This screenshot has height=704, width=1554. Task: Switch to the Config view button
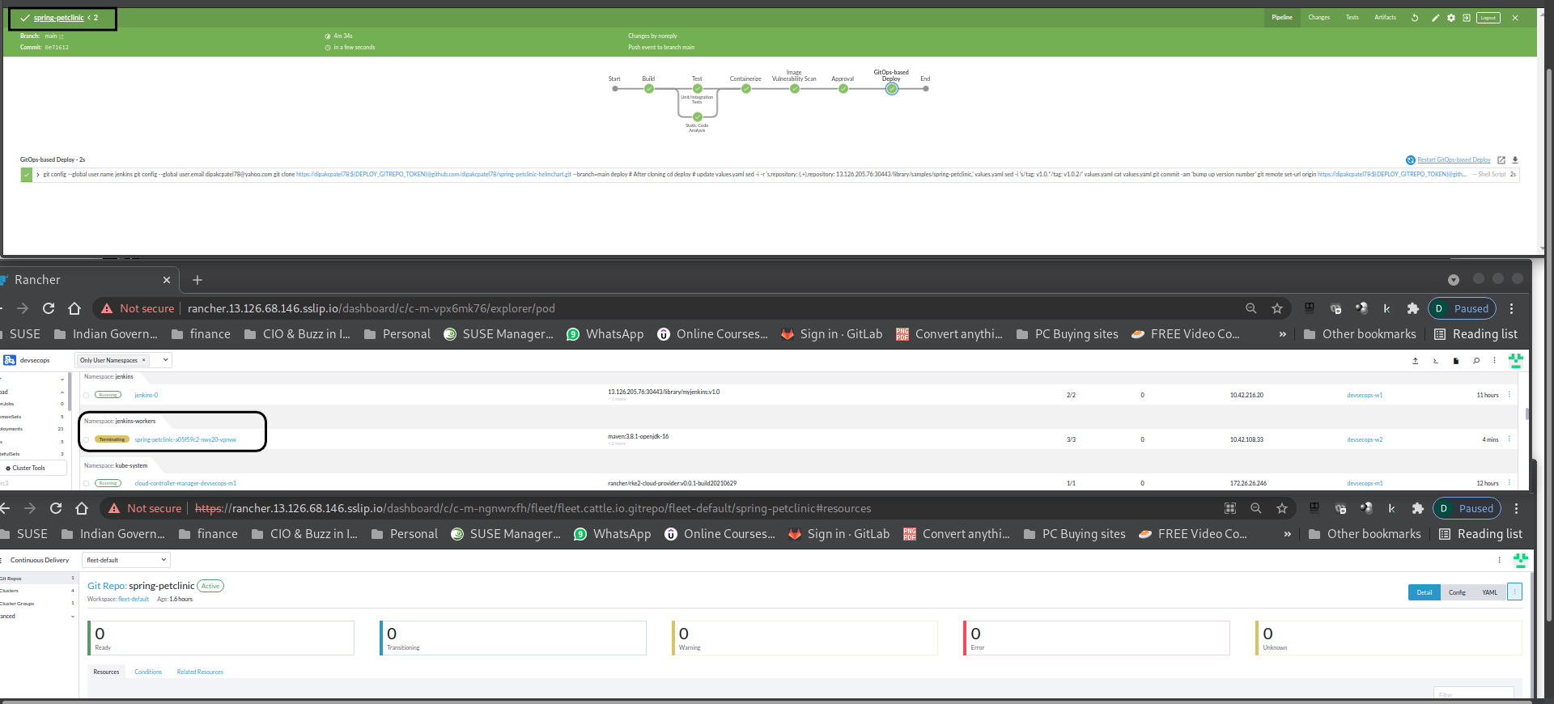point(1457,592)
